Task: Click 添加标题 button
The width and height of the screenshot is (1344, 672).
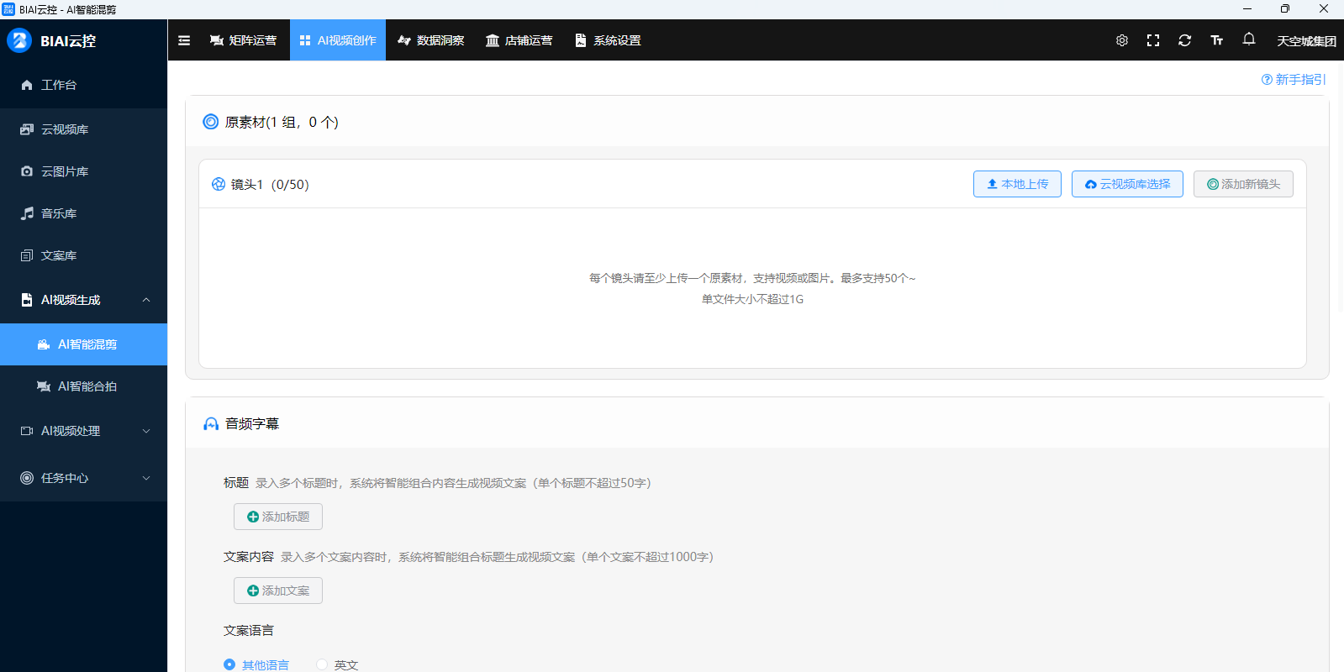Action: coord(278,517)
